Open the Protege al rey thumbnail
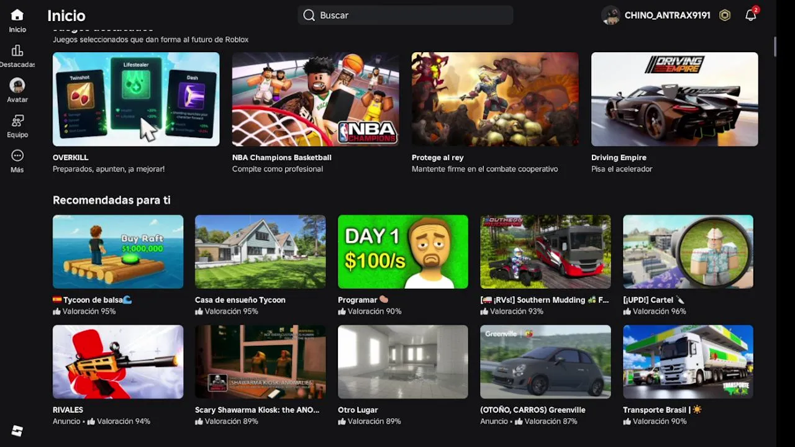This screenshot has height=447, width=795. 495,99
